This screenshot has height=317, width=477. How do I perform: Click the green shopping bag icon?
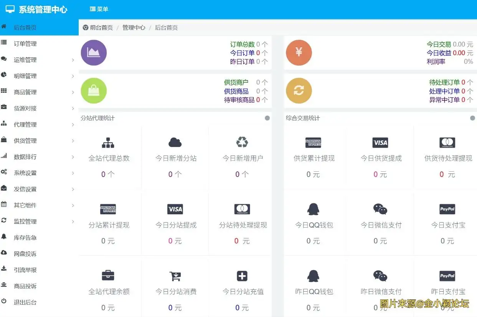pyautogui.click(x=94, y=91)
